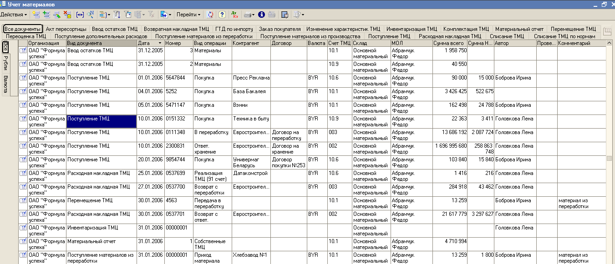
Task: Click the refresh list icon
Action: click(210, 15)
